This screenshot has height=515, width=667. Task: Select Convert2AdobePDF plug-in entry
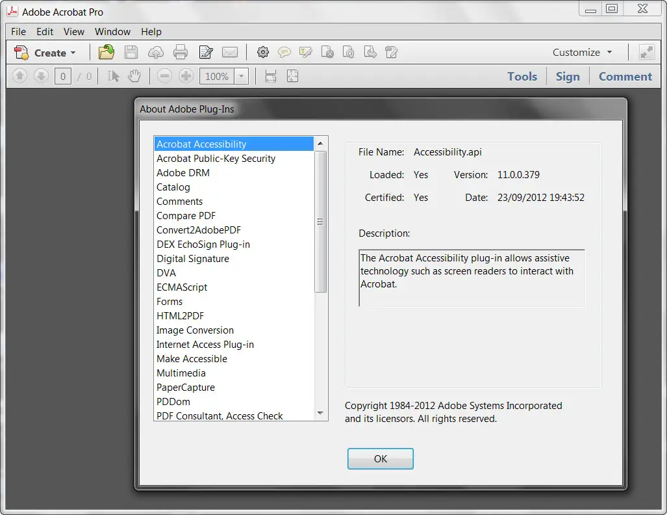pos(234,230)
